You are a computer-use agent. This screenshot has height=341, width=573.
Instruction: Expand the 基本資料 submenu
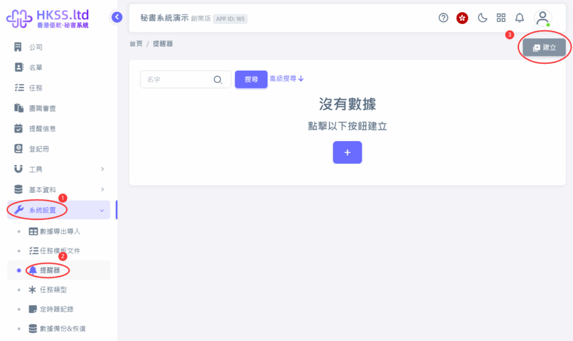tap(59, 189)
